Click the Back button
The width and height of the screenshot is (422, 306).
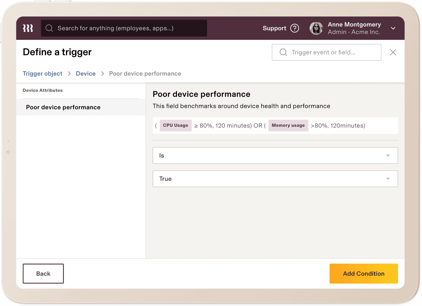coord(43,274)
